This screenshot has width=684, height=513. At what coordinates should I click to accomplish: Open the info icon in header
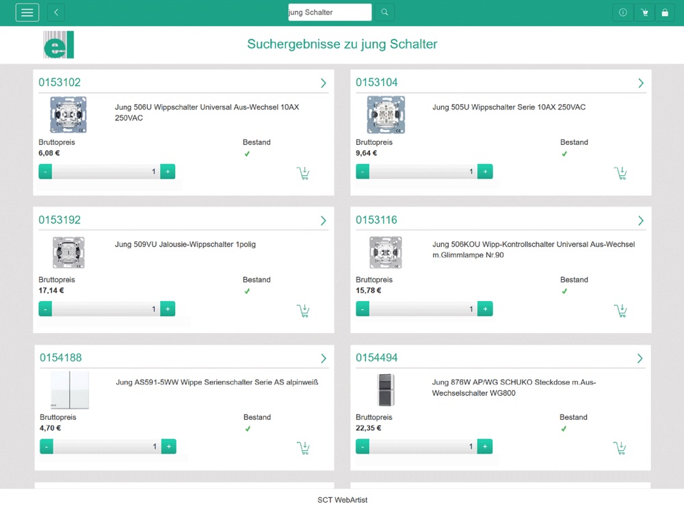click(623, 12)
